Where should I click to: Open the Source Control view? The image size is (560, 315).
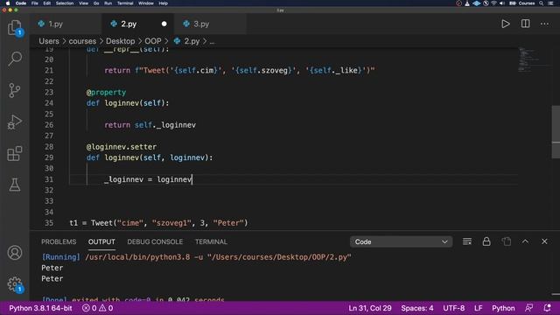click(15, 90)
